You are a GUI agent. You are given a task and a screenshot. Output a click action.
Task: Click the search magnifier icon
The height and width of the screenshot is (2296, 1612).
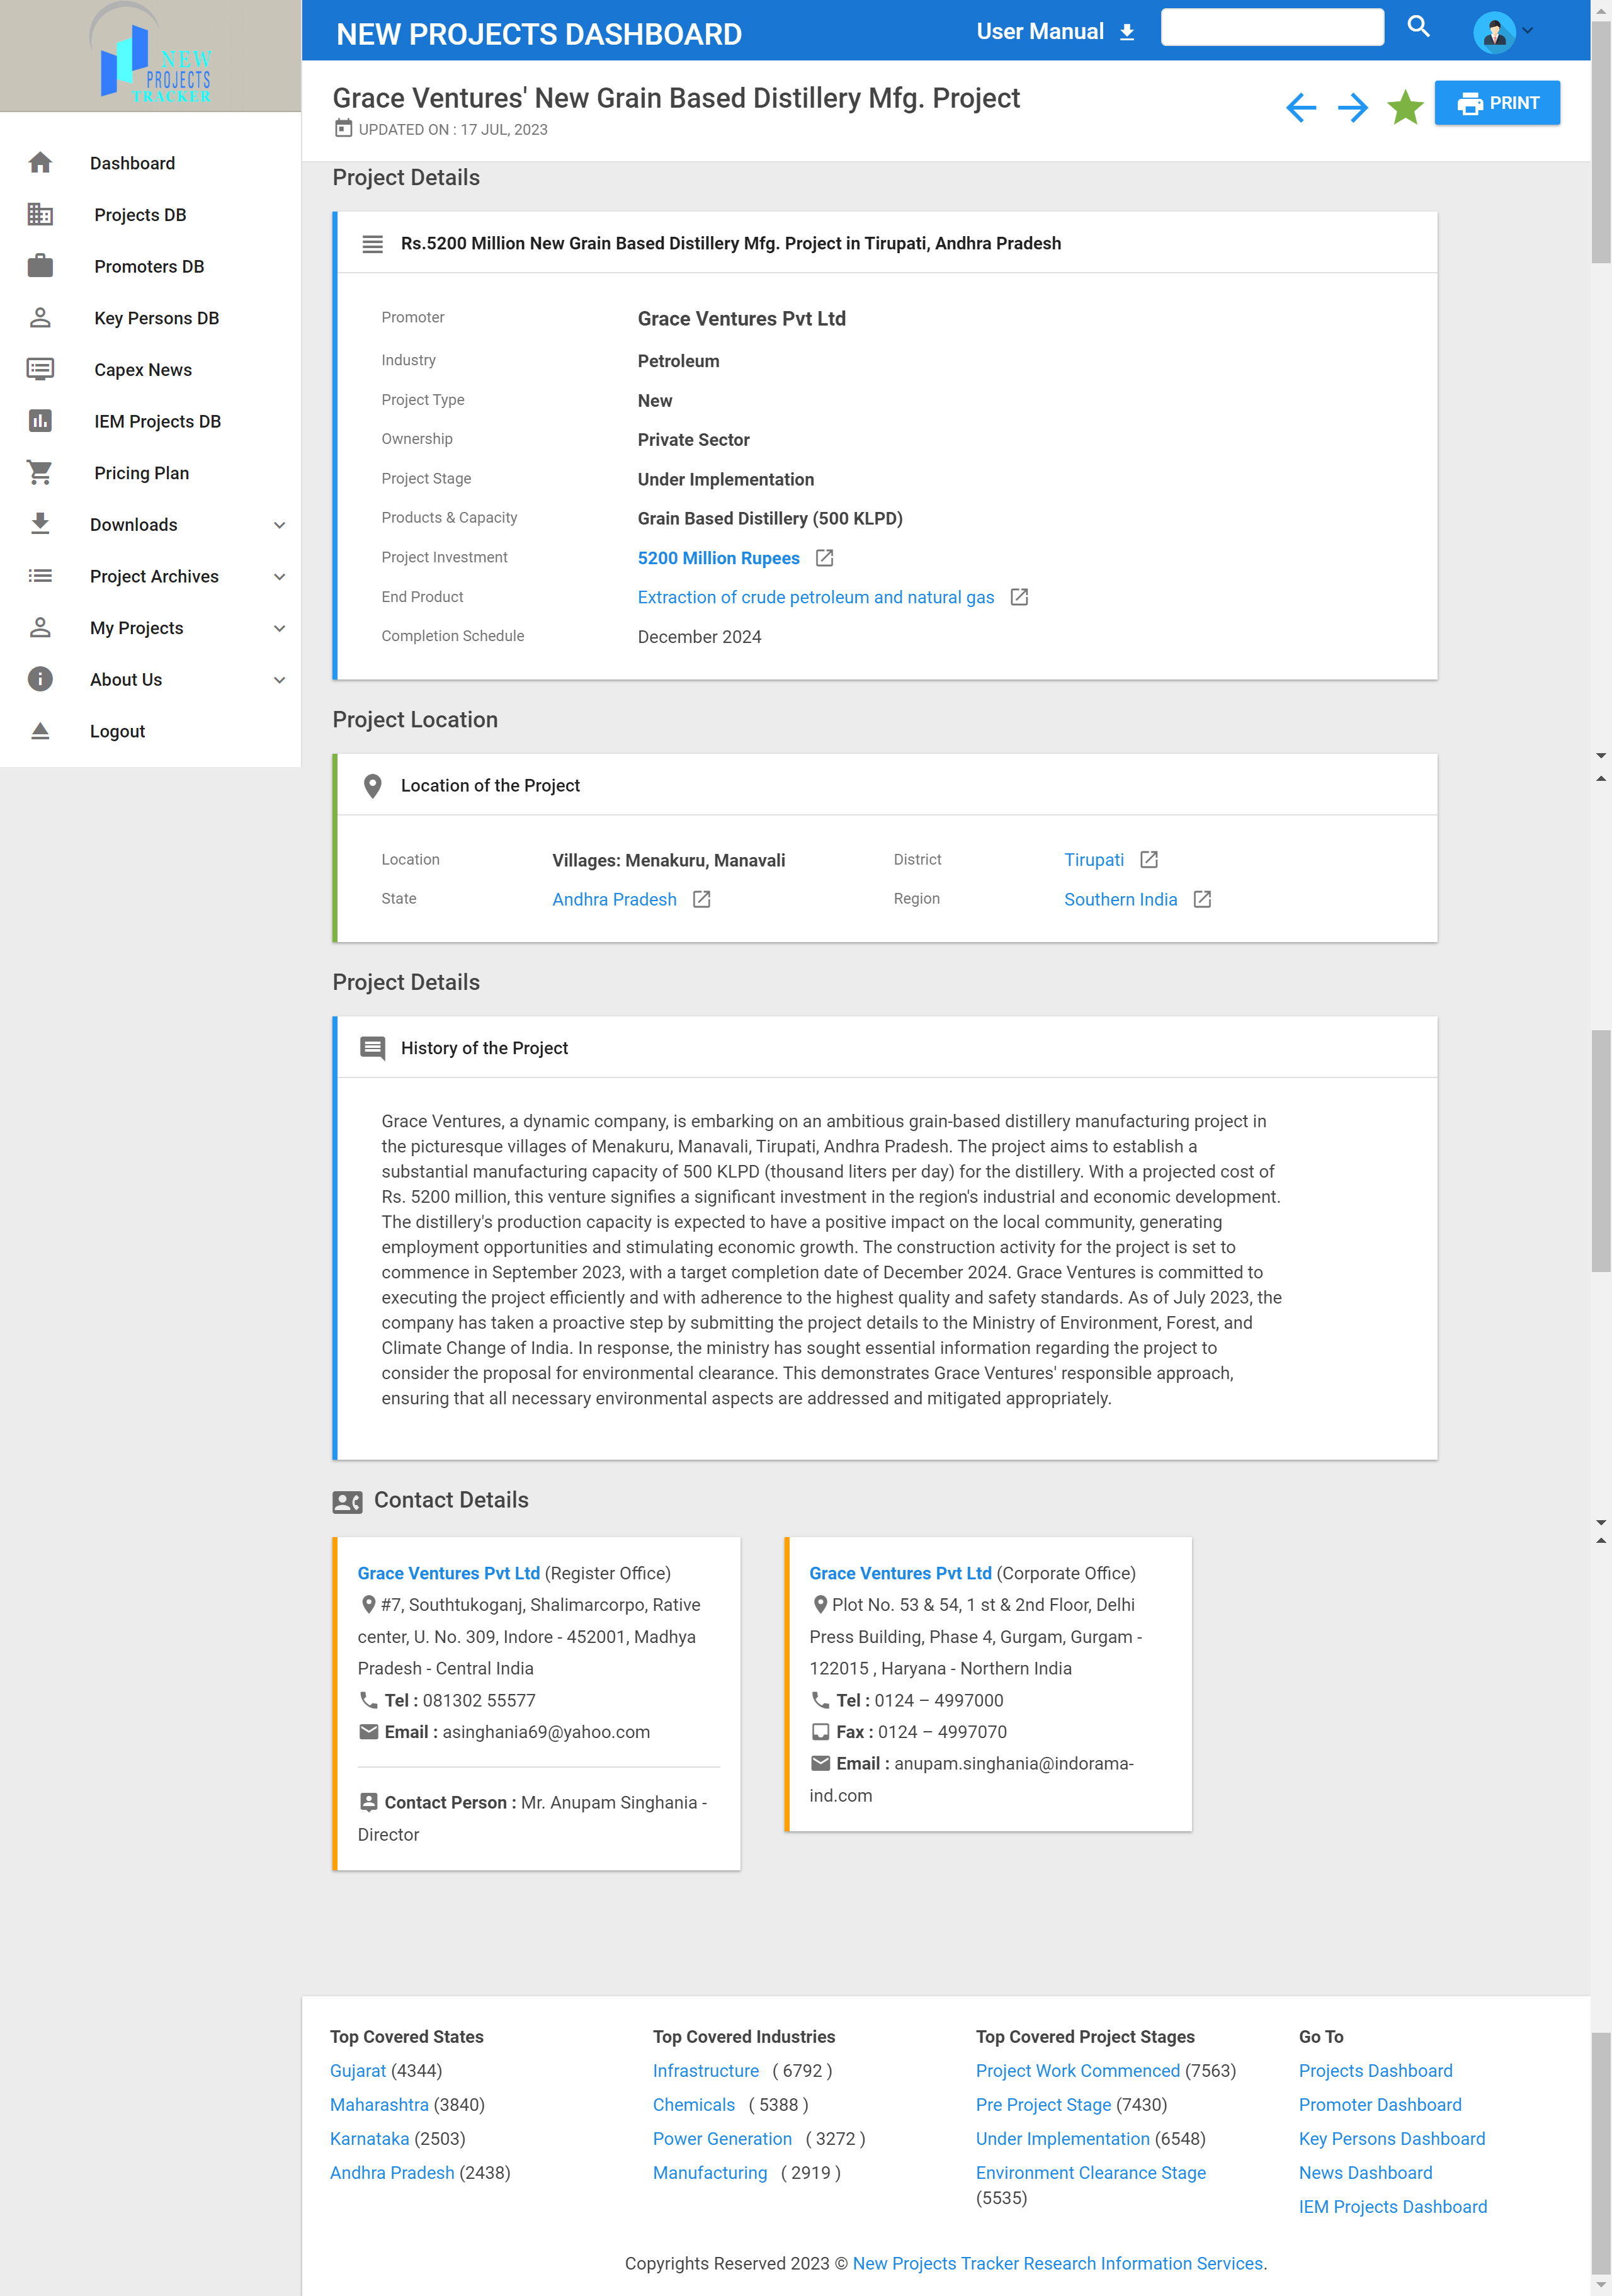click(1418, 27)
